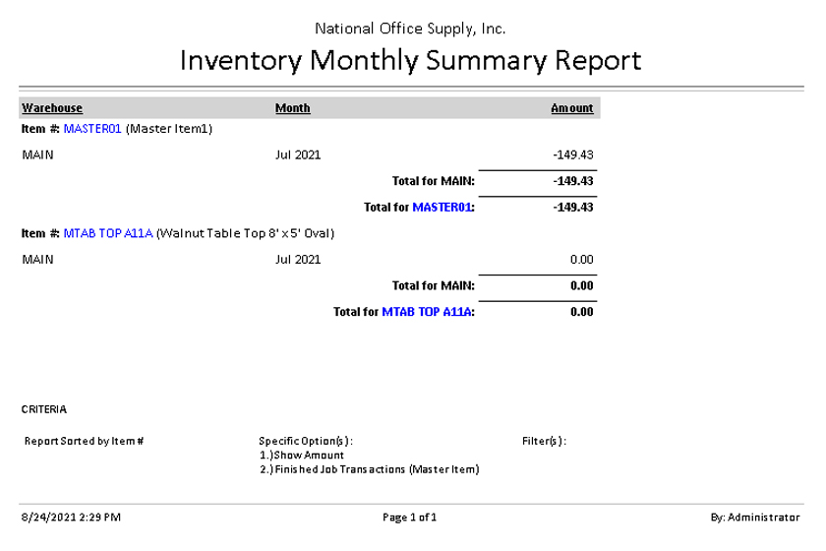Click the Inventory Monthly Summary Report title
This screenshot has height=551, width=826.
tap(411, 61)
